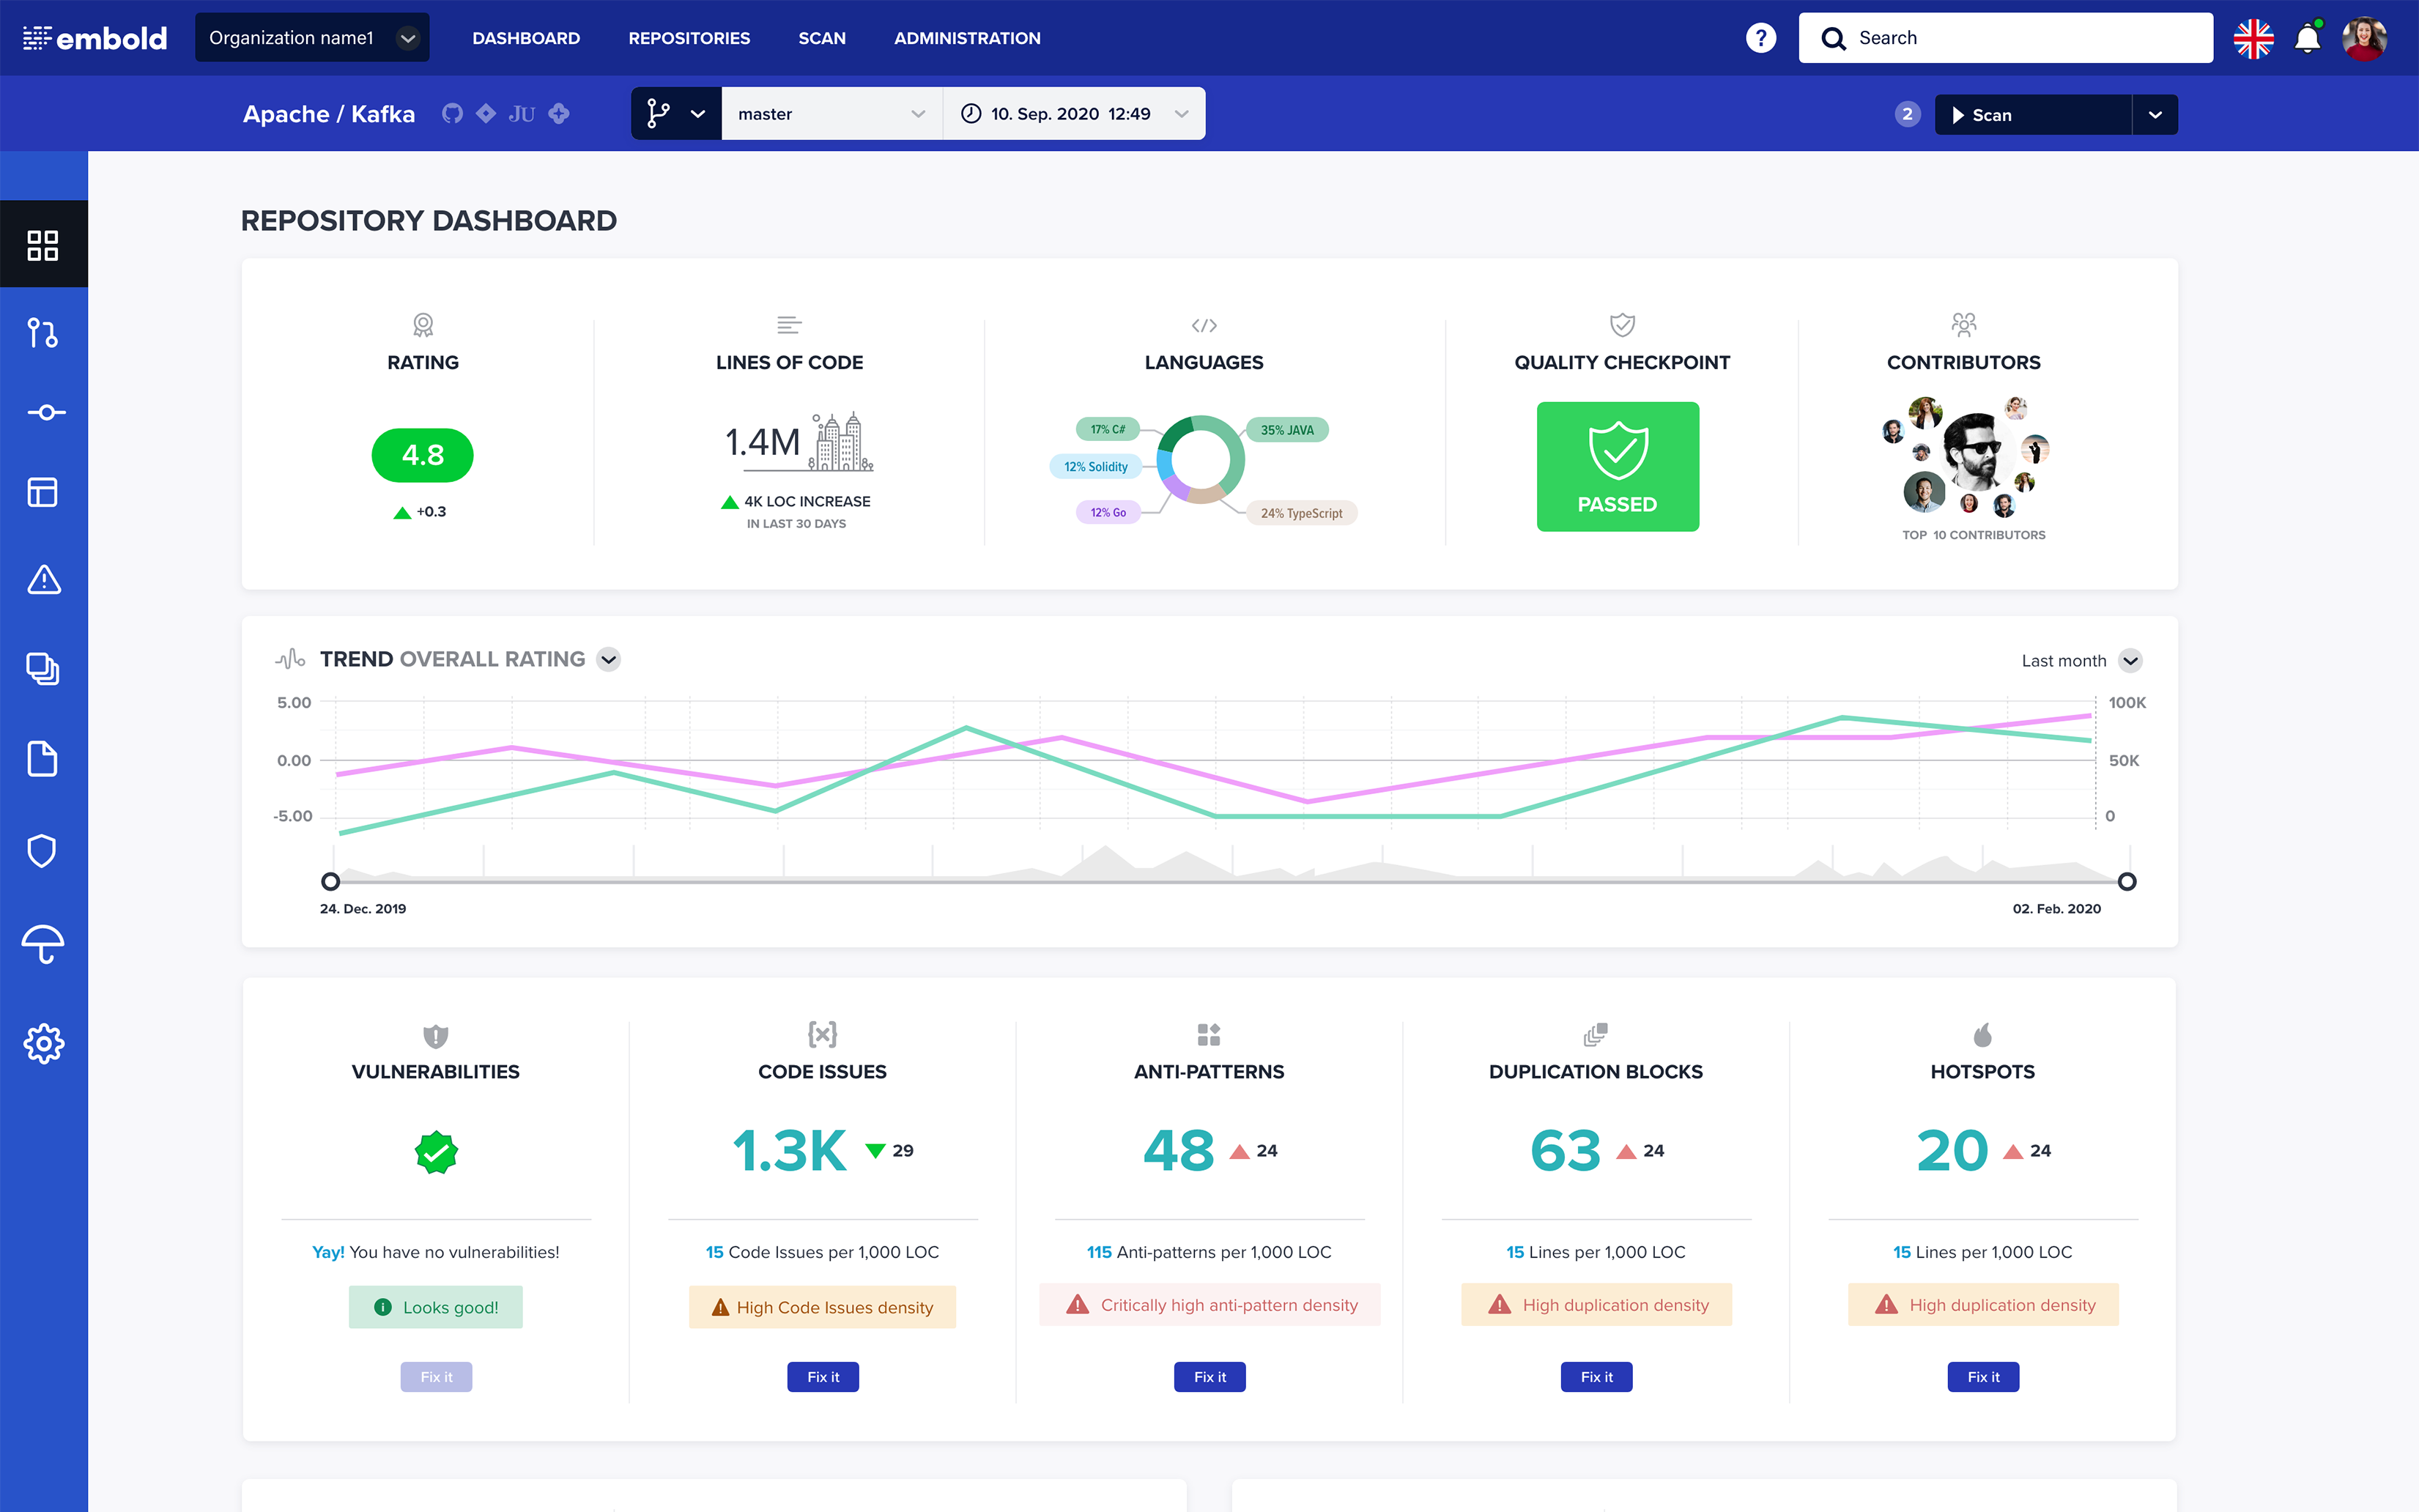Click the PASSED quality checkpoint badge

pyautogui.click(x=1617, y=467)
